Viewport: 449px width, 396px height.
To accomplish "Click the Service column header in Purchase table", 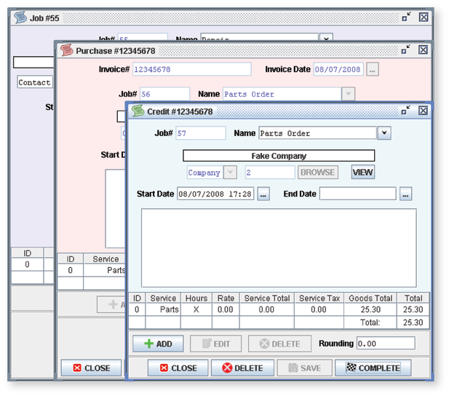I will [x=106, y=259].
